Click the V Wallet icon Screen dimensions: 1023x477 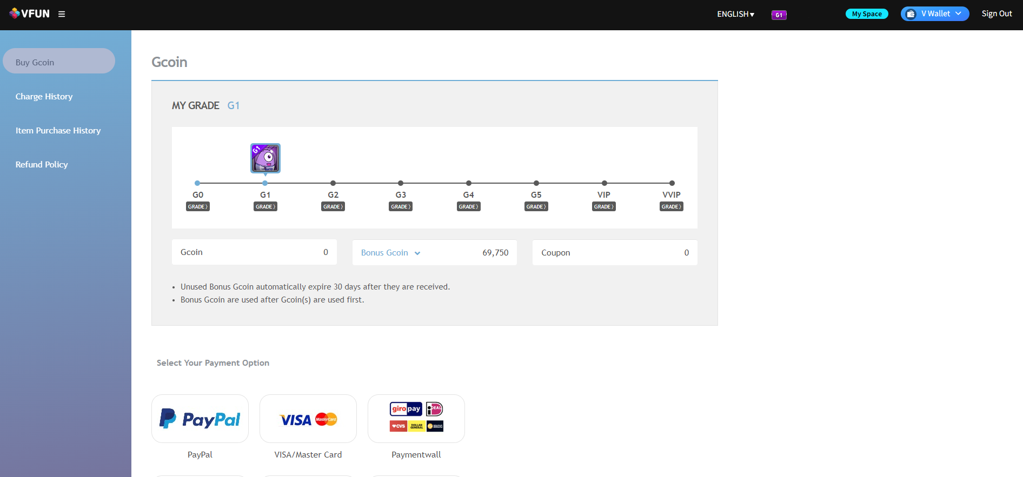pos(911,14)
